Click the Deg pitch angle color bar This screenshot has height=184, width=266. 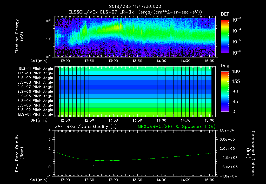coord(225,91)
